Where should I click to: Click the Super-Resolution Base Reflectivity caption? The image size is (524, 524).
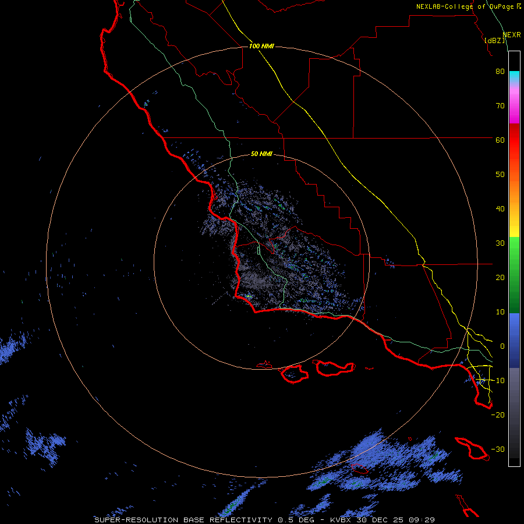click(x=204, y=520)
